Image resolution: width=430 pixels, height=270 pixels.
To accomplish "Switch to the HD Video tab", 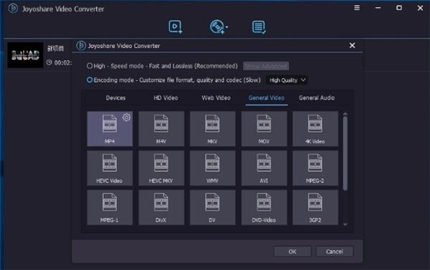I will pos(166,98).
